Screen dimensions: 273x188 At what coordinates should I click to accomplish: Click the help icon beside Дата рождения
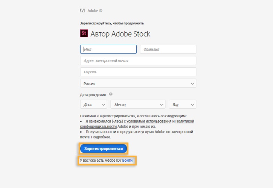point(111,94)
